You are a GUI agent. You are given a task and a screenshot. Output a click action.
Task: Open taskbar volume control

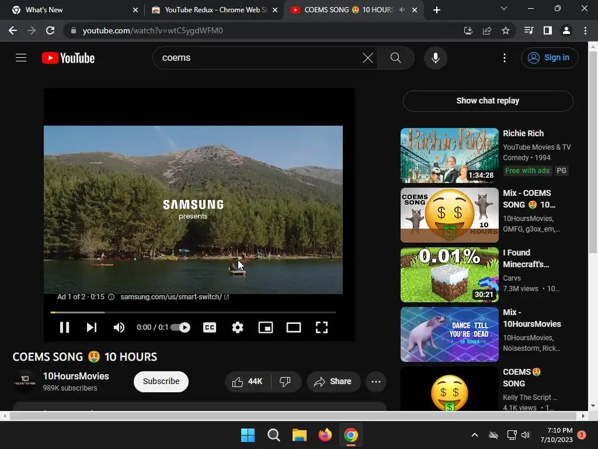[526, 435]
